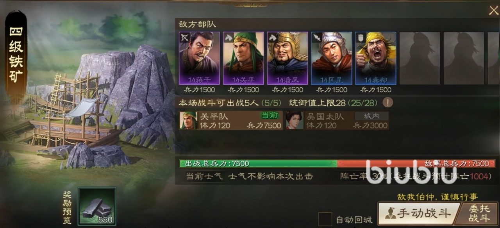Open enemy general 区星 portrait card
500x228 pixels.
click(x=332, y=58)
